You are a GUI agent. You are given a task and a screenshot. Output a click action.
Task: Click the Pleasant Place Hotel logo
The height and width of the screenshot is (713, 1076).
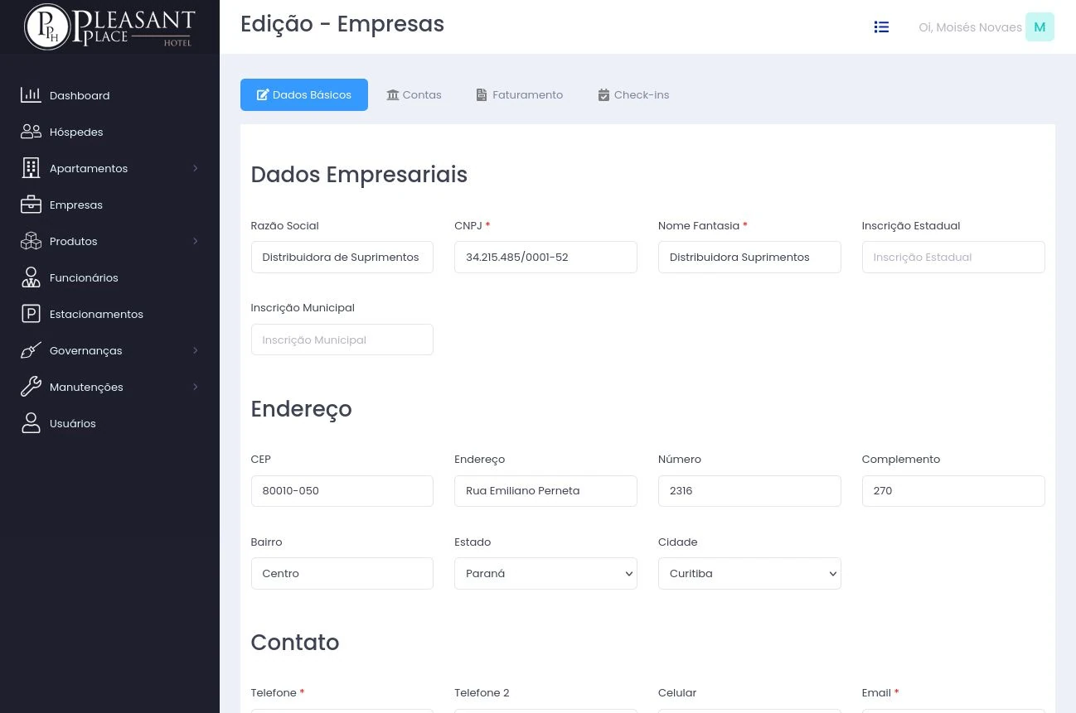tap(109, 26)
